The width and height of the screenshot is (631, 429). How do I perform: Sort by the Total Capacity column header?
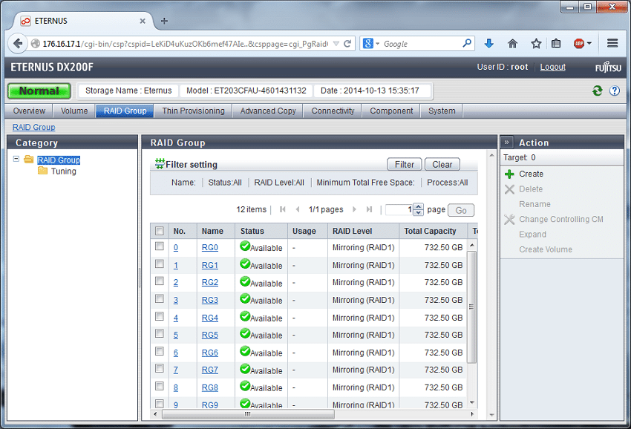coord(430,231)
